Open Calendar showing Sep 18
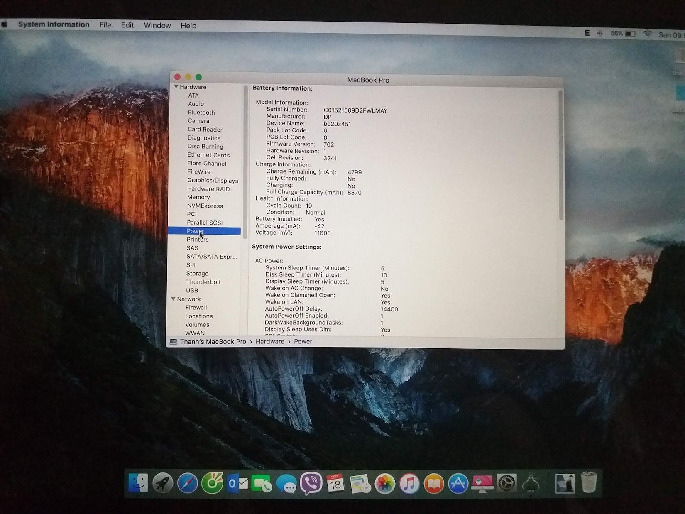 coord(335,484)
